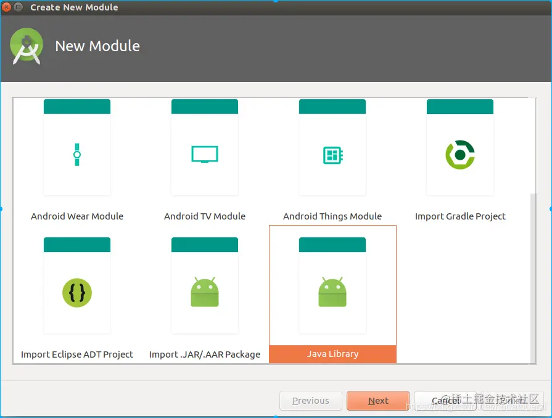Click the Android Things Module label

(x=332, y=216)
